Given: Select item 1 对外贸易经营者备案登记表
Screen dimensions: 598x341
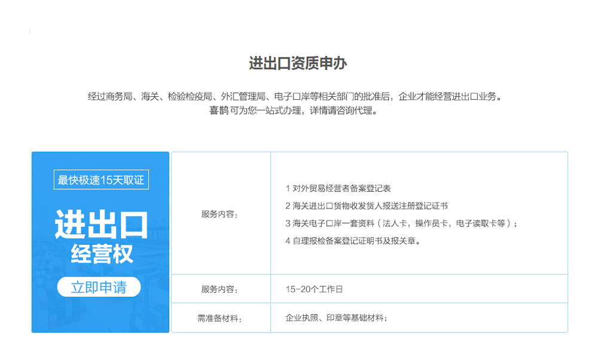Looking at the screenshot, I should tap(338, 188).
